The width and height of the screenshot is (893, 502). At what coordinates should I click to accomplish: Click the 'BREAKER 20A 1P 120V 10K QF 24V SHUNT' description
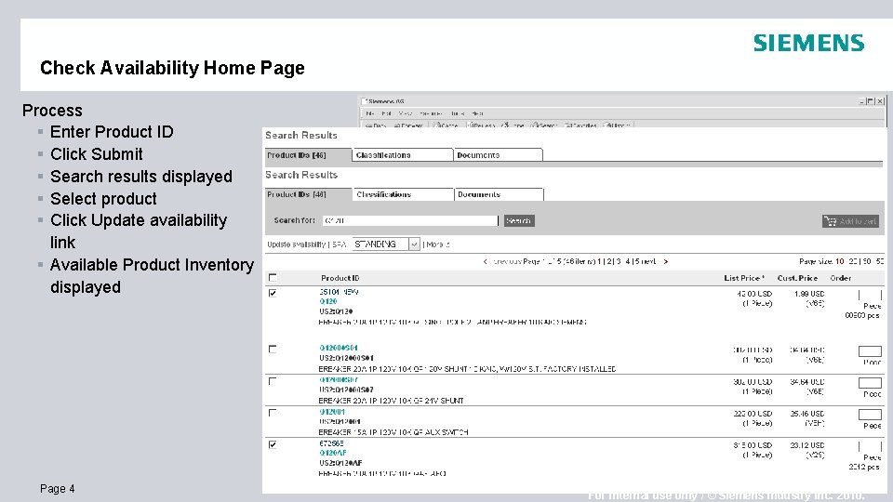(x=392, y=401)
